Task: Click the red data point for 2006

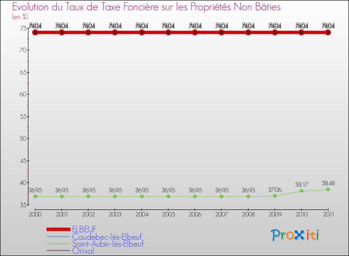Action: [x=195, y=33]
